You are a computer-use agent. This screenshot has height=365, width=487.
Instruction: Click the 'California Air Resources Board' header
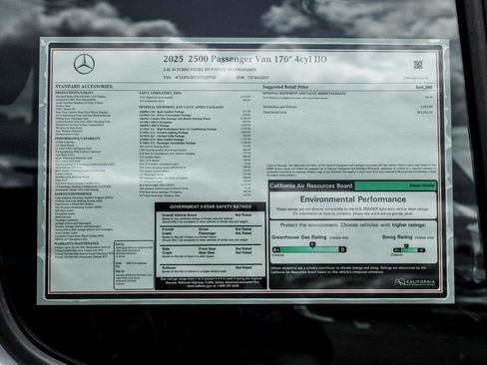coord(311,185)
